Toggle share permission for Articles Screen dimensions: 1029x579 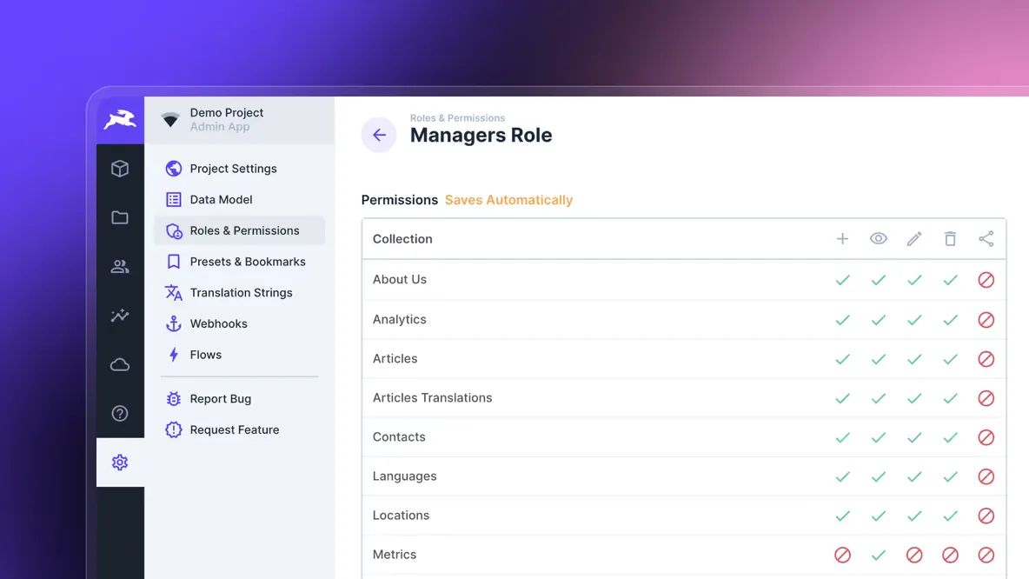[x=986, y=359]
